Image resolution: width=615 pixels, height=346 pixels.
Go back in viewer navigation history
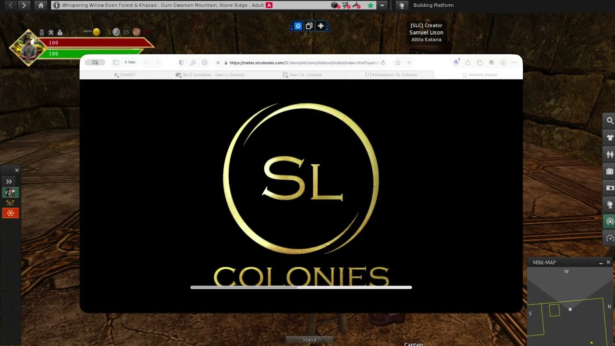click(11, 5)
